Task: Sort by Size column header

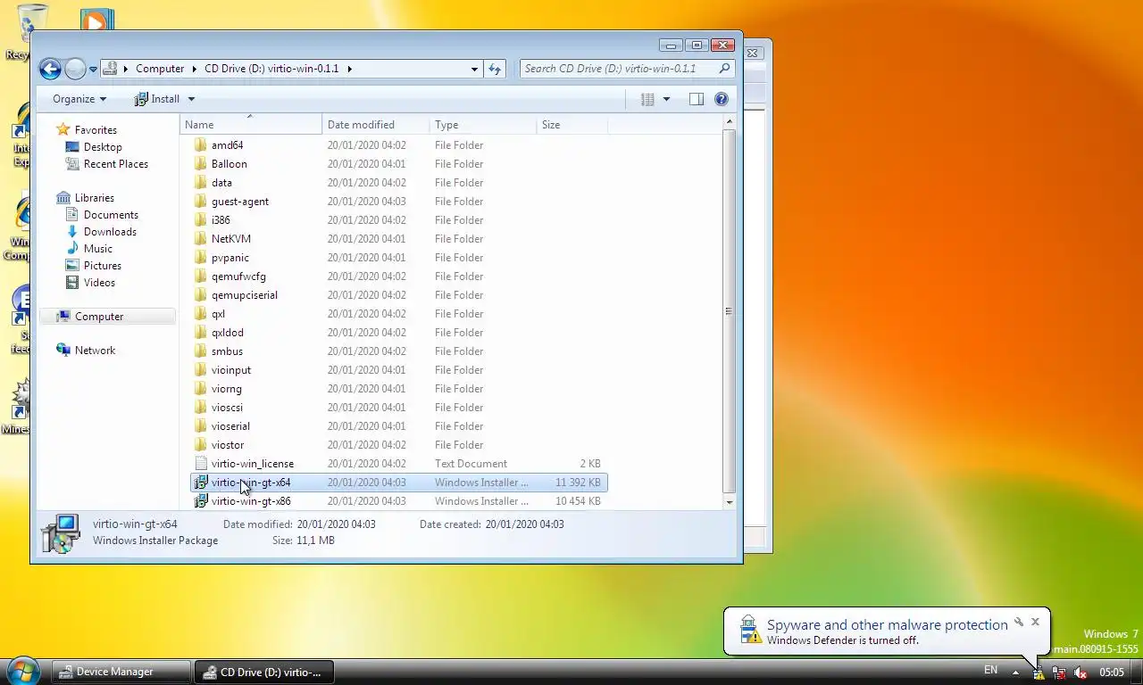Action: 572,125
